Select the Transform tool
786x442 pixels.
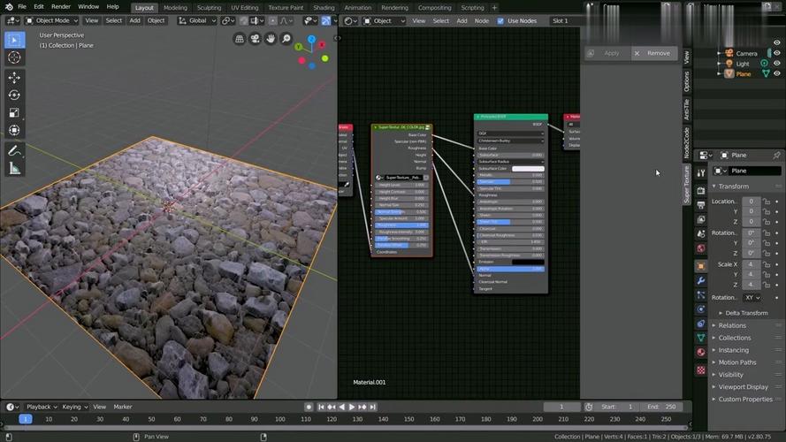click(14, 130)
